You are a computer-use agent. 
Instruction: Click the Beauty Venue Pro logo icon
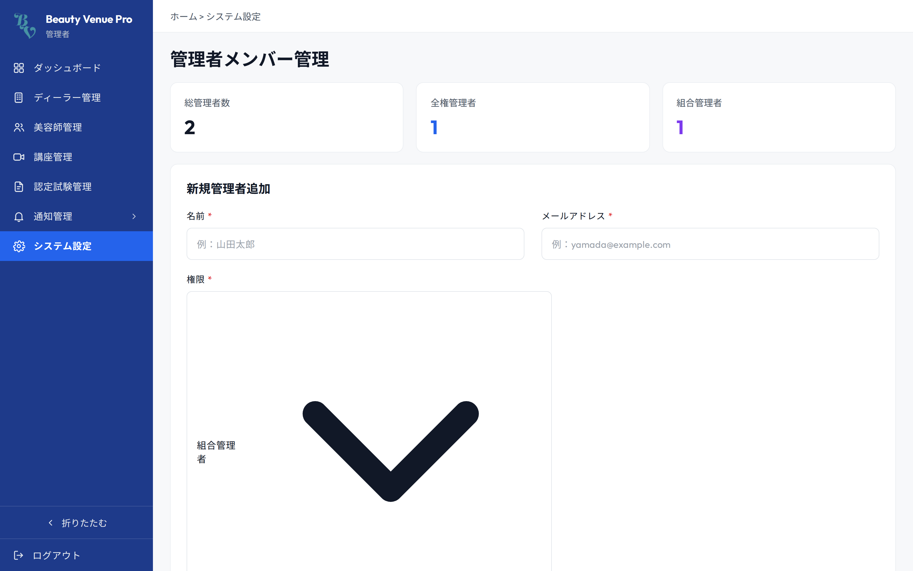[25, 26]
